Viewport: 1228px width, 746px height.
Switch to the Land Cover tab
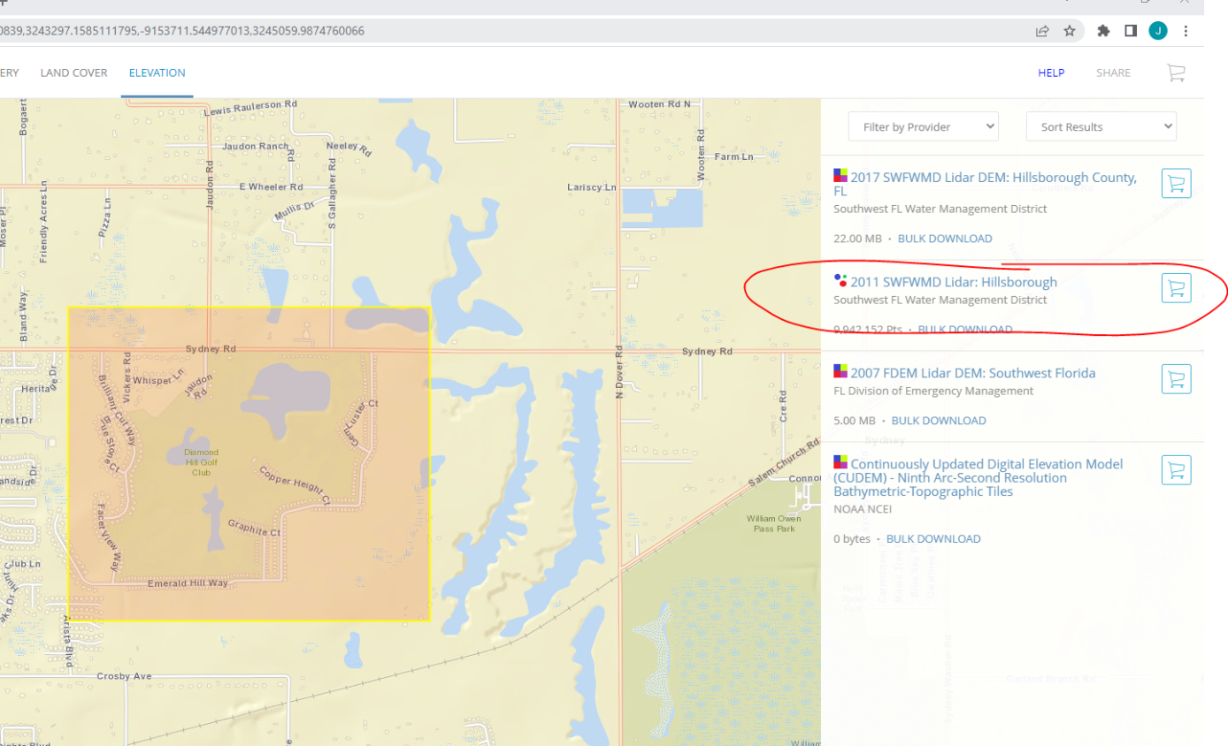click(x=73, y=72)
